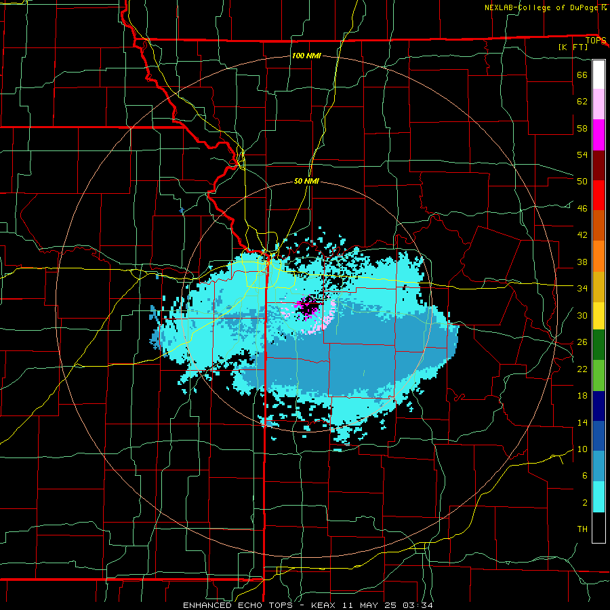Click the legend value 66
The image size is (610, 610).
tap(582, 75)
